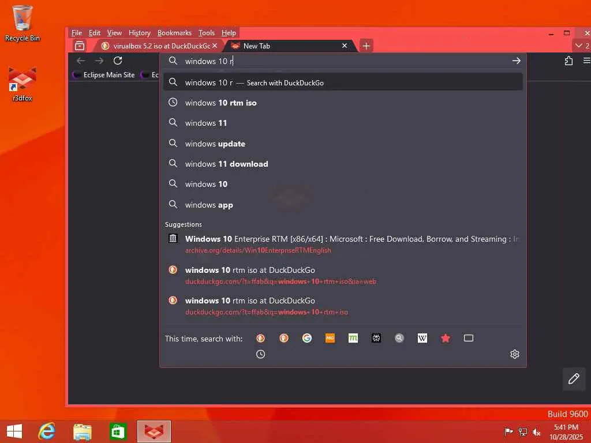Open the History menu
The height and width of the screenshot is (443, 591).
tap(140, 33)
